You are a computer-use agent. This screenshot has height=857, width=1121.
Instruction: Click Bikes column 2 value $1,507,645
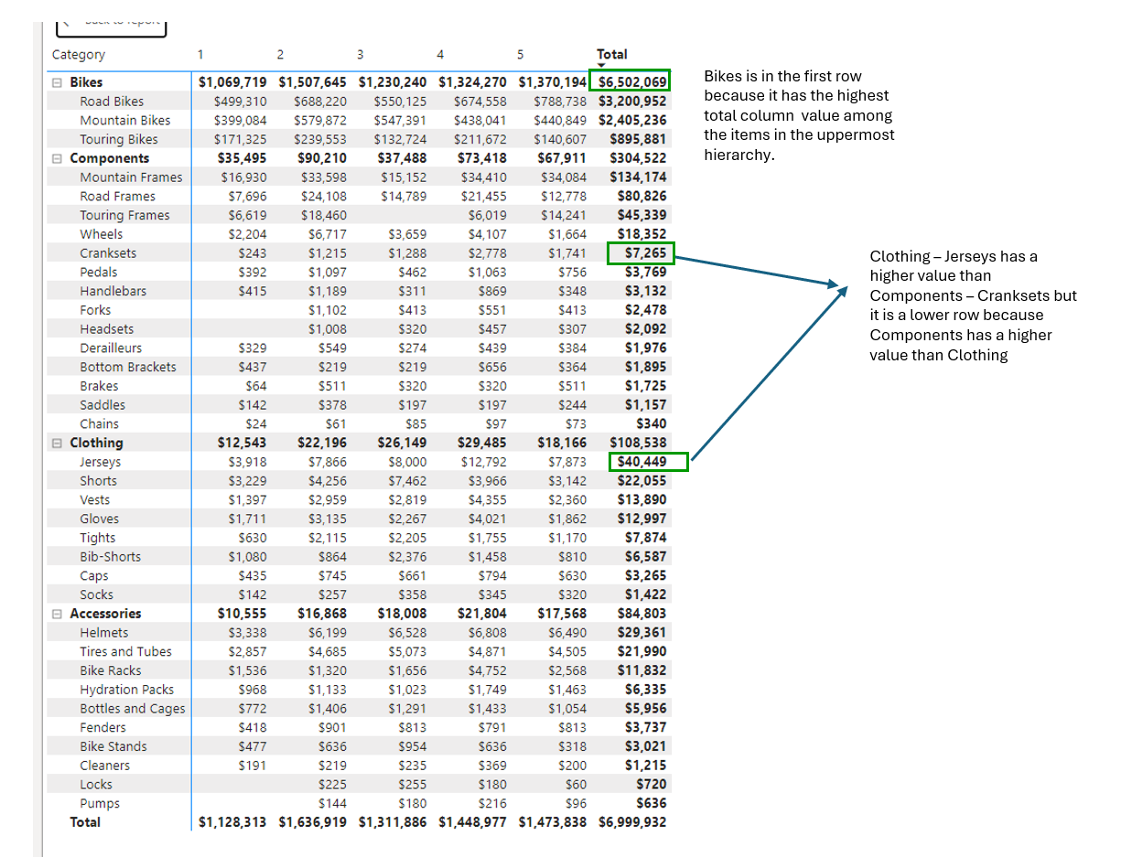click(x=313, y=82)
